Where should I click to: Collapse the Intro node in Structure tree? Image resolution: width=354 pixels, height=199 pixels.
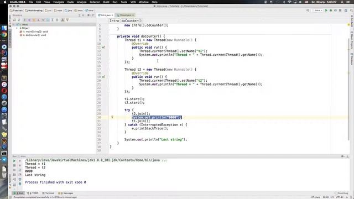[x=13, y=24]
